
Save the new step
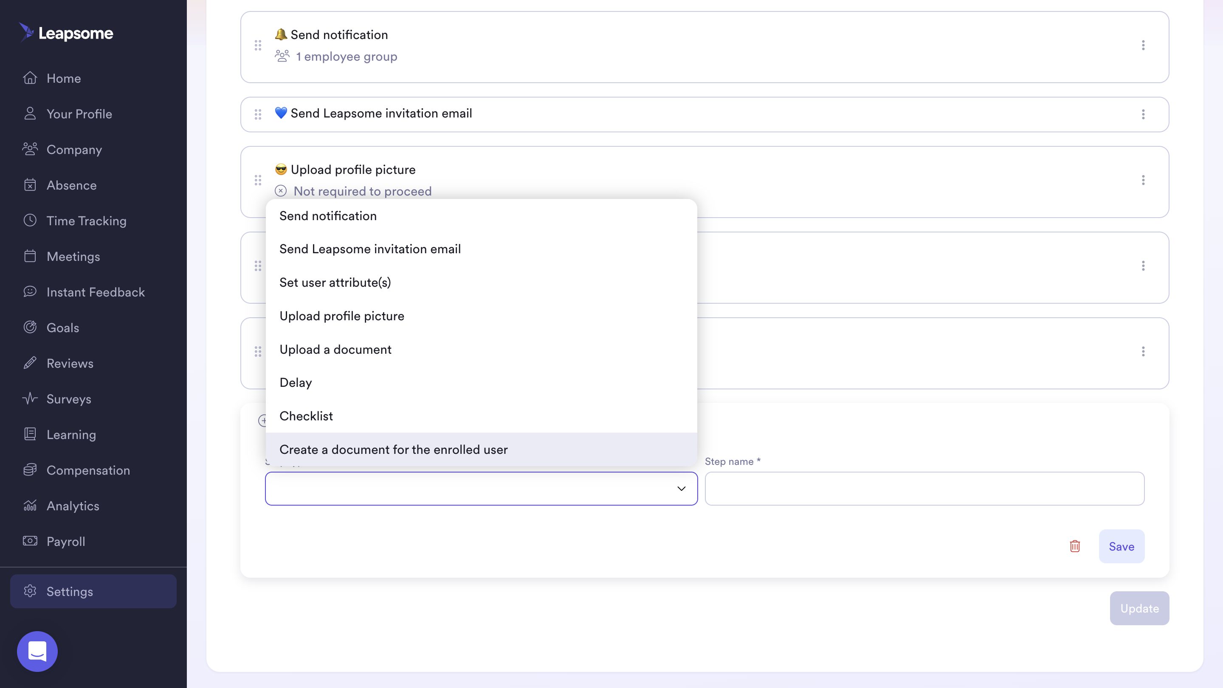[x=1122, y=546]
